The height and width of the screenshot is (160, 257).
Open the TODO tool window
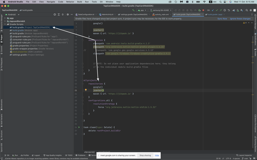69,155
